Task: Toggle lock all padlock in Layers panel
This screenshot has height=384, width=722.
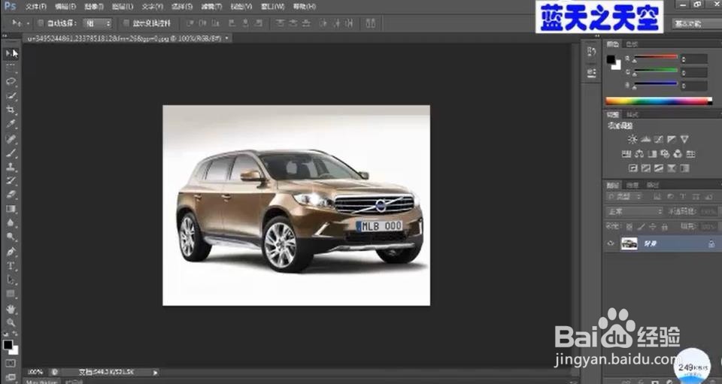Action: click(664, 227)
